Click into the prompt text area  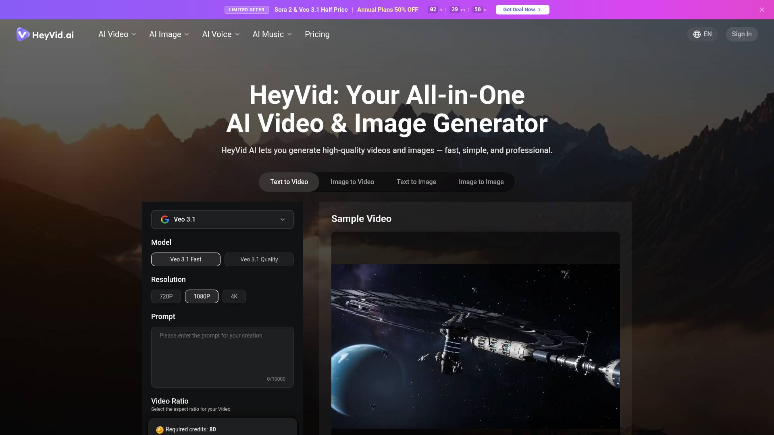[223, 357]
